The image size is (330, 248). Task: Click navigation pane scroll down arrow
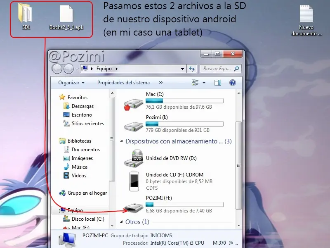(x=112, y=225)
